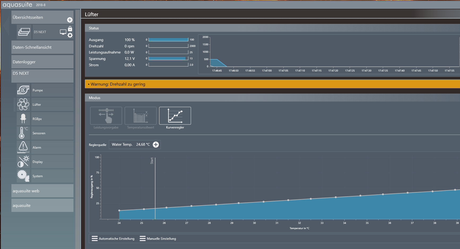Click the aquasuite logo in title bar

pyautogui.click(x=18, y=5)
